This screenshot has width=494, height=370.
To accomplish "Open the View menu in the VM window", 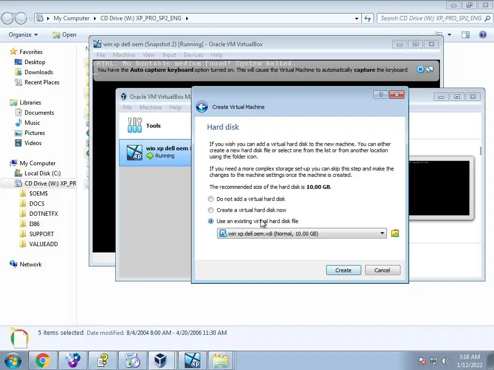I will pyautogui.click(x=149, y=55).
